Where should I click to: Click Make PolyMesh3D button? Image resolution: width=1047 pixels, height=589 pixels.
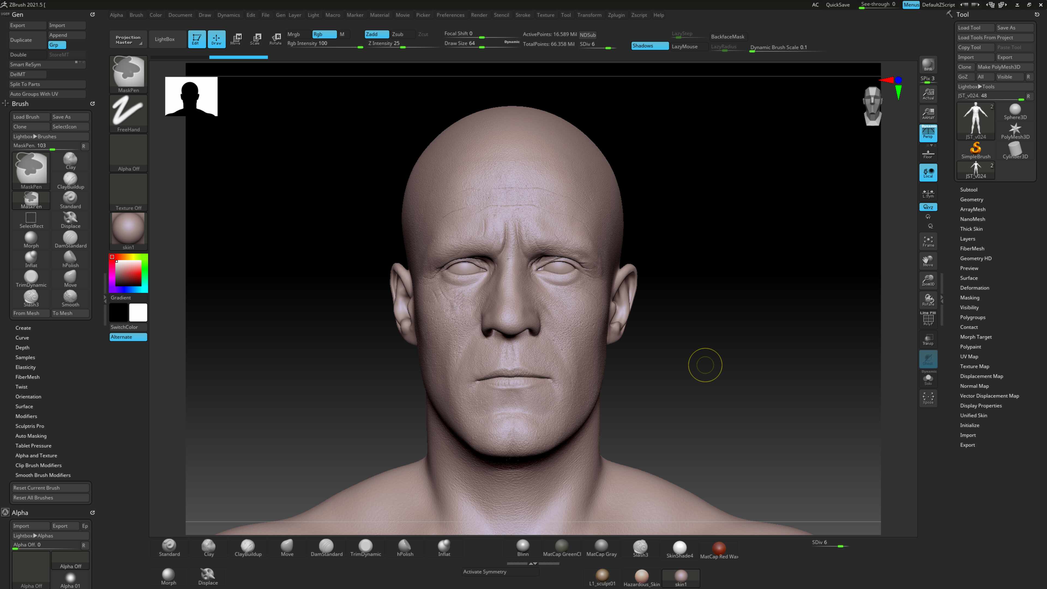[x=1005, y=67]
